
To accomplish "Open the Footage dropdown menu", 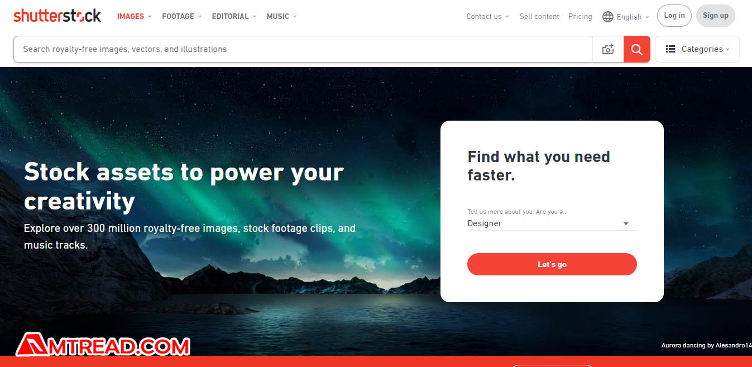I will point(181,16).
